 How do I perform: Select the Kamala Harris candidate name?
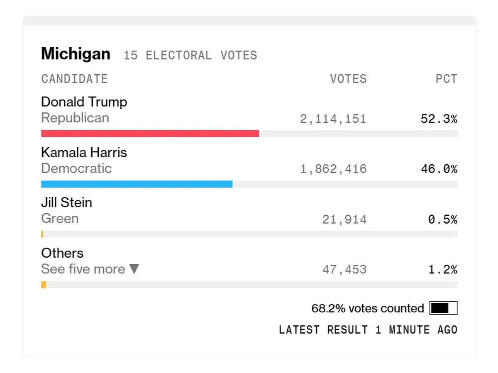(84, 153)
